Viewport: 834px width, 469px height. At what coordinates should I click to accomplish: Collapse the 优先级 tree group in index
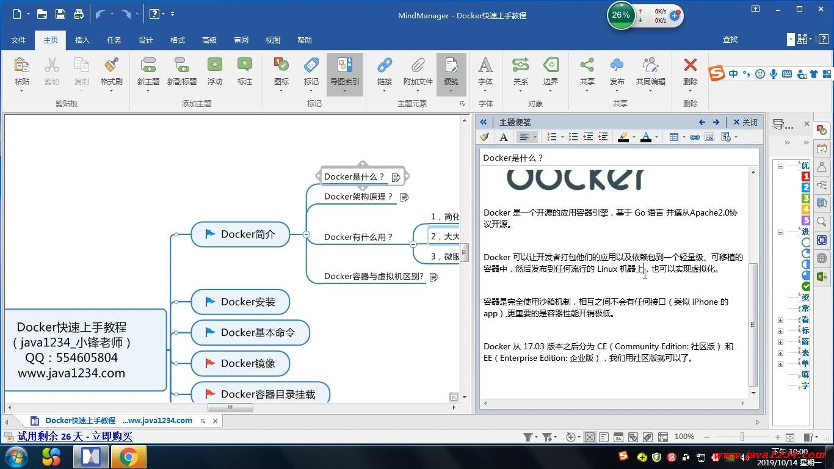coord(780,166)
